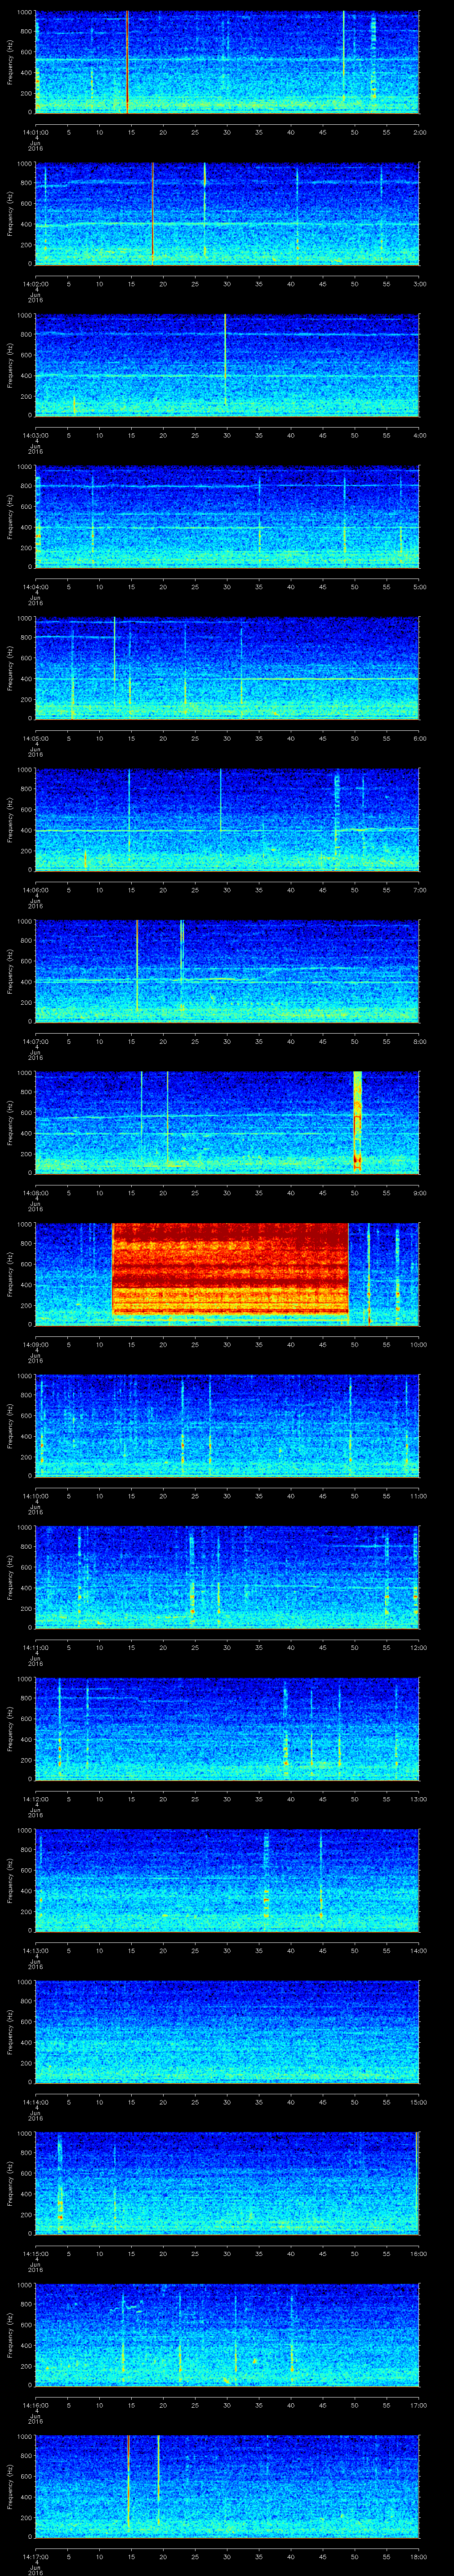
Task: Click the spectrogram panel starting at 14:06:00
Action: point(227,819)
